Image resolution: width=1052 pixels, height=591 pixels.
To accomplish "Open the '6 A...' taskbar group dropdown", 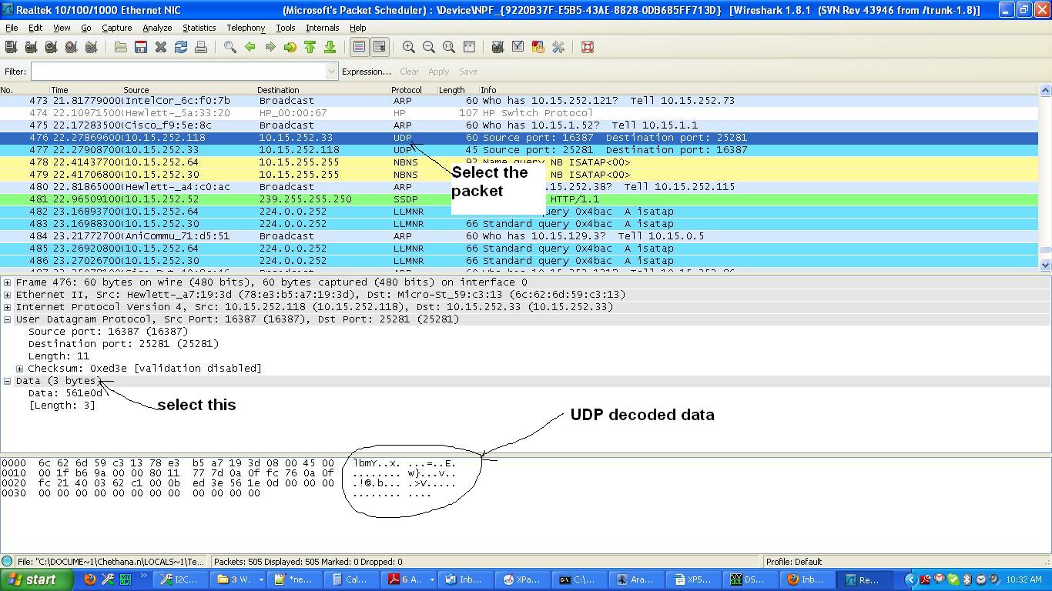I will pos(431,579).
